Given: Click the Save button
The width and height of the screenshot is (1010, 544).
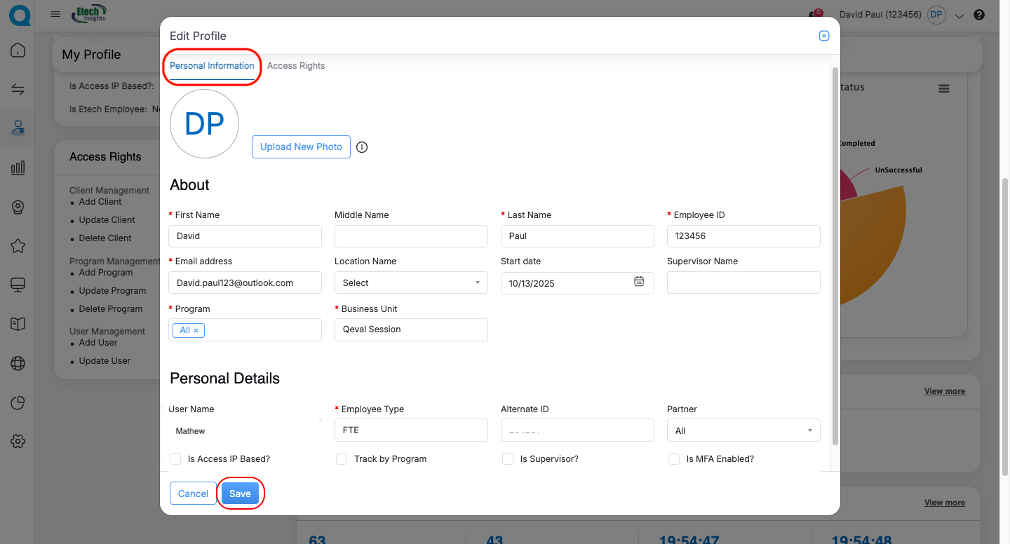Looking at the screenshot, I should [x=240, y=494].
